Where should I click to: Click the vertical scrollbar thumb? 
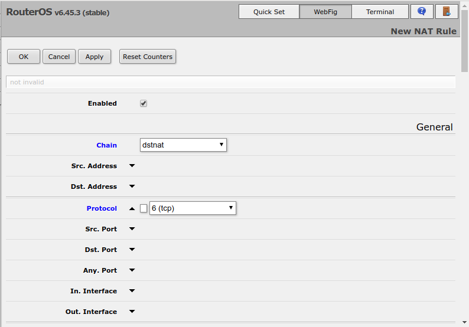click(464, 40)
